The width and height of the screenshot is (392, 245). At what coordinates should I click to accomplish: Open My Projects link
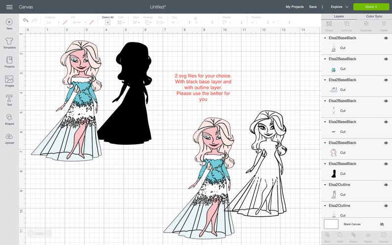click(x=295, y=7)
